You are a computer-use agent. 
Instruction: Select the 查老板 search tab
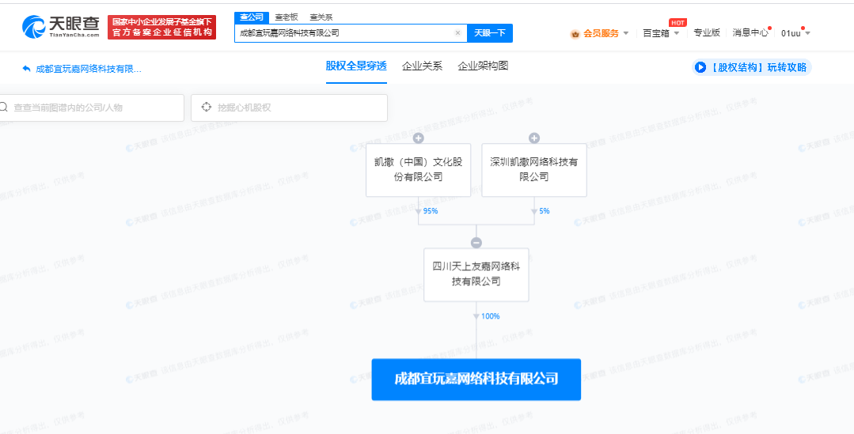coord(287,17)
